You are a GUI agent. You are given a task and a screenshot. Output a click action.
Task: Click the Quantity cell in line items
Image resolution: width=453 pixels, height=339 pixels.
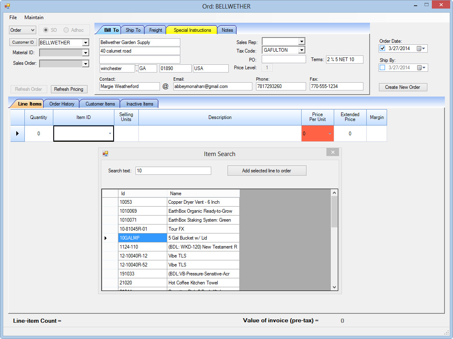(x=39, y=134)
